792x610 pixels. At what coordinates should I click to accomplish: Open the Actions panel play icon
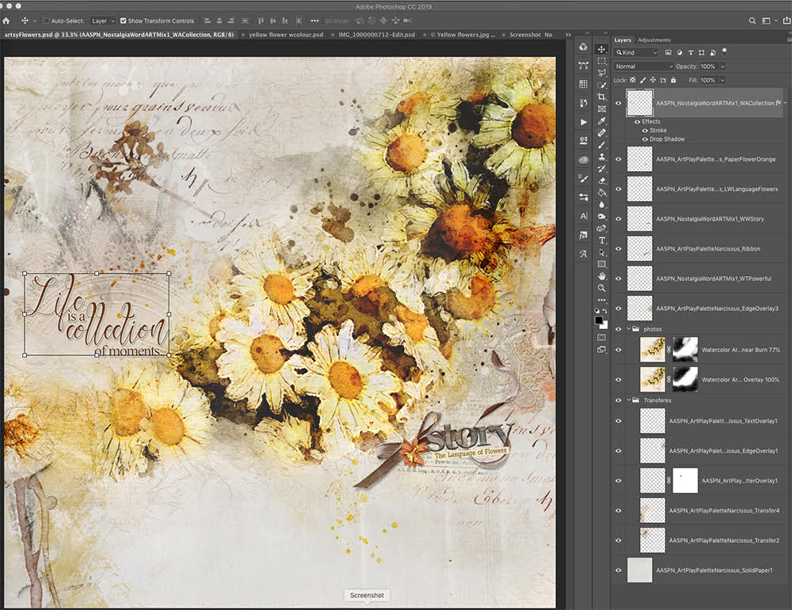point(584,122)
